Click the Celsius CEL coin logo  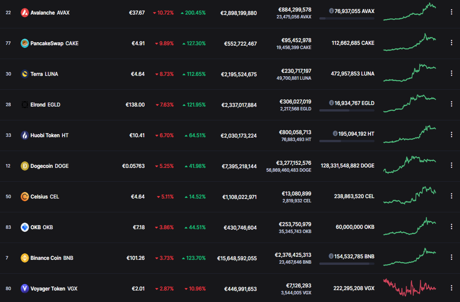[x=25, y=197]
